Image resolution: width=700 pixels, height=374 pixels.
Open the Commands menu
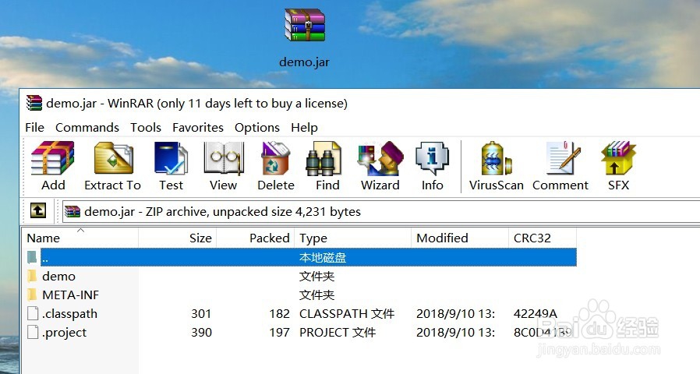pos(87,128)
